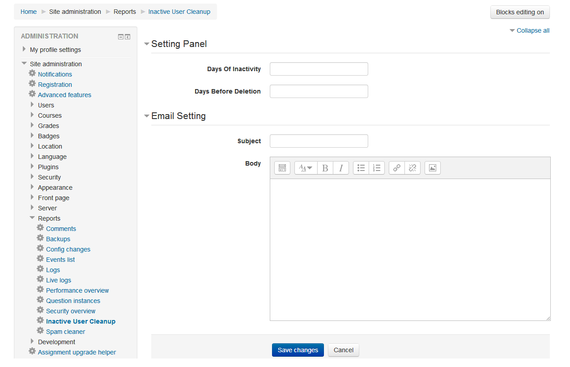Remove link using the unlink icon
The width and height of the screenshot is (570, 367).
click(413, 168)
